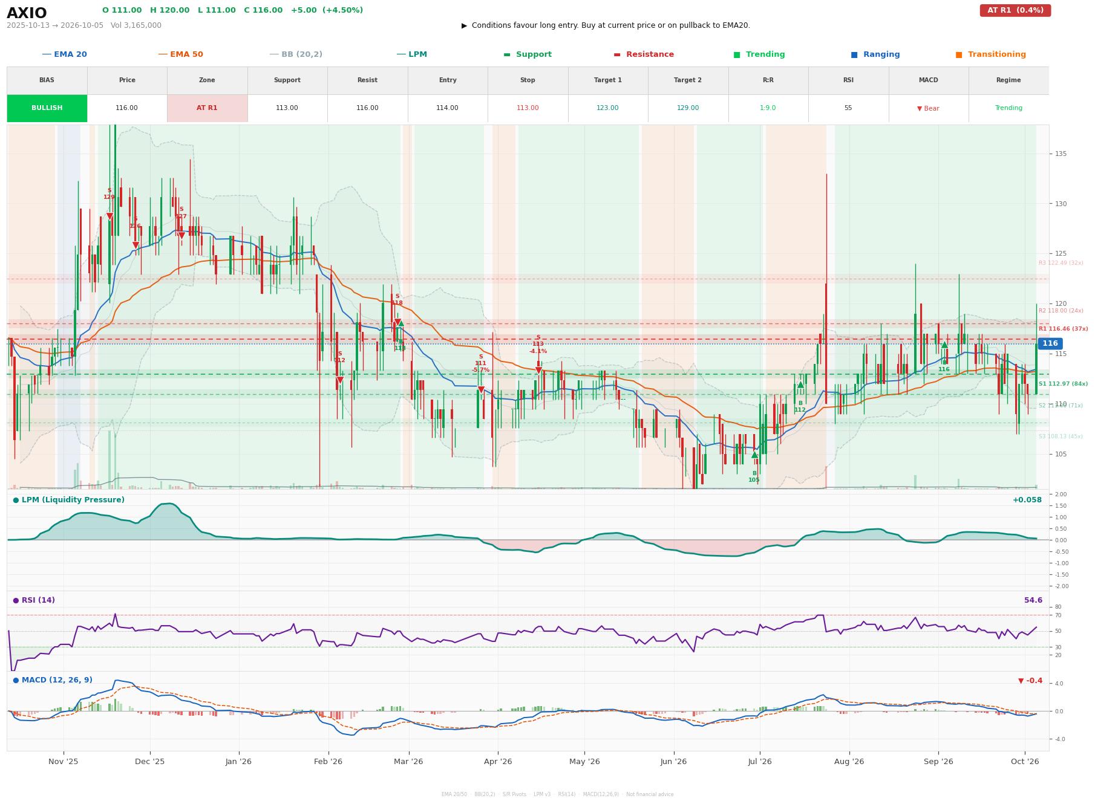The image size is (1095, 804).
Task: Toggle the EMA 20 legend entry
Action: tap(64, 54)
